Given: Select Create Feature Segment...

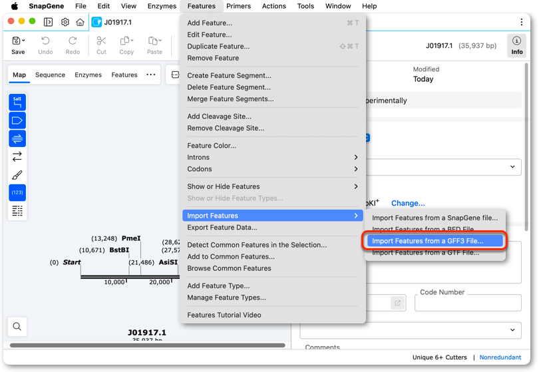Looking at the screenshot, I should 273,76.
